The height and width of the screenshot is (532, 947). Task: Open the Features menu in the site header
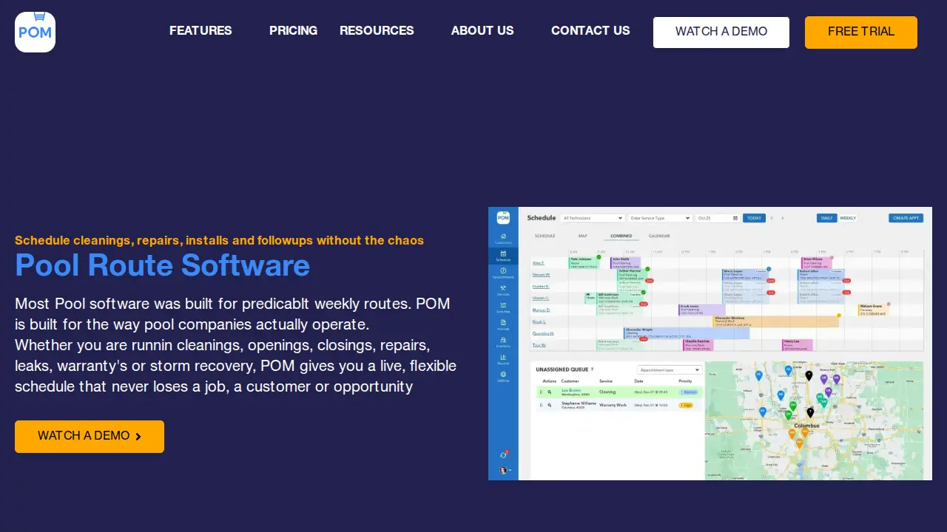[x=200, y=31]
